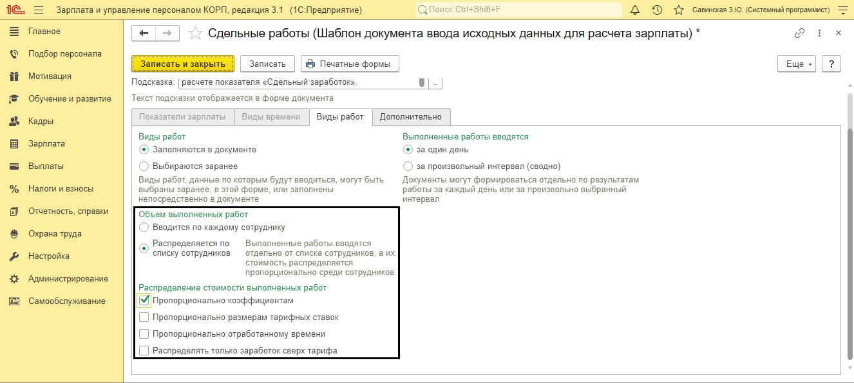Select the Виды работ tab
Image resolution: width=854 pixels, height=383 pixels.
tap(340, 116)
